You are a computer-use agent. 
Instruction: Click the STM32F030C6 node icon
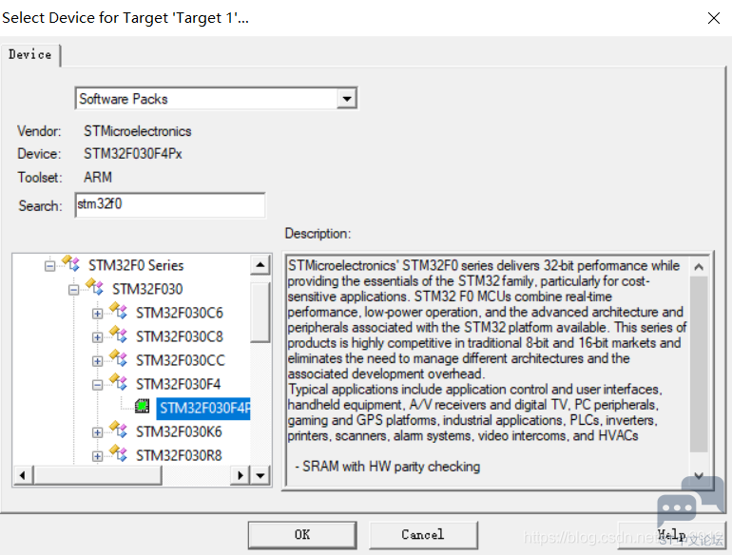pyautogui.click(x=119, y=311)
